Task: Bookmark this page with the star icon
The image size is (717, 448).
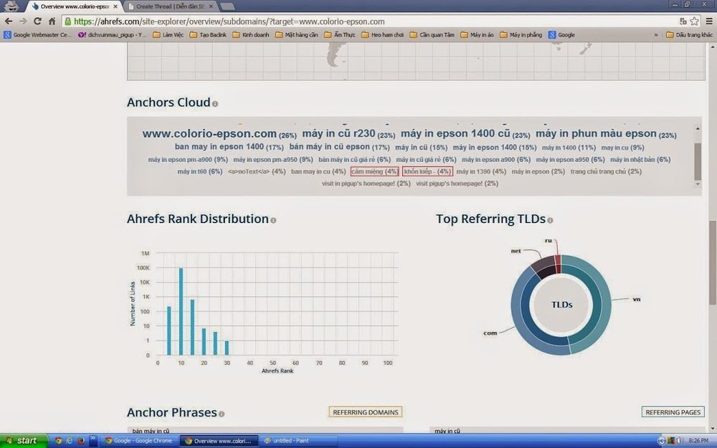Action: pyautogui.click(x=694, y=21)
